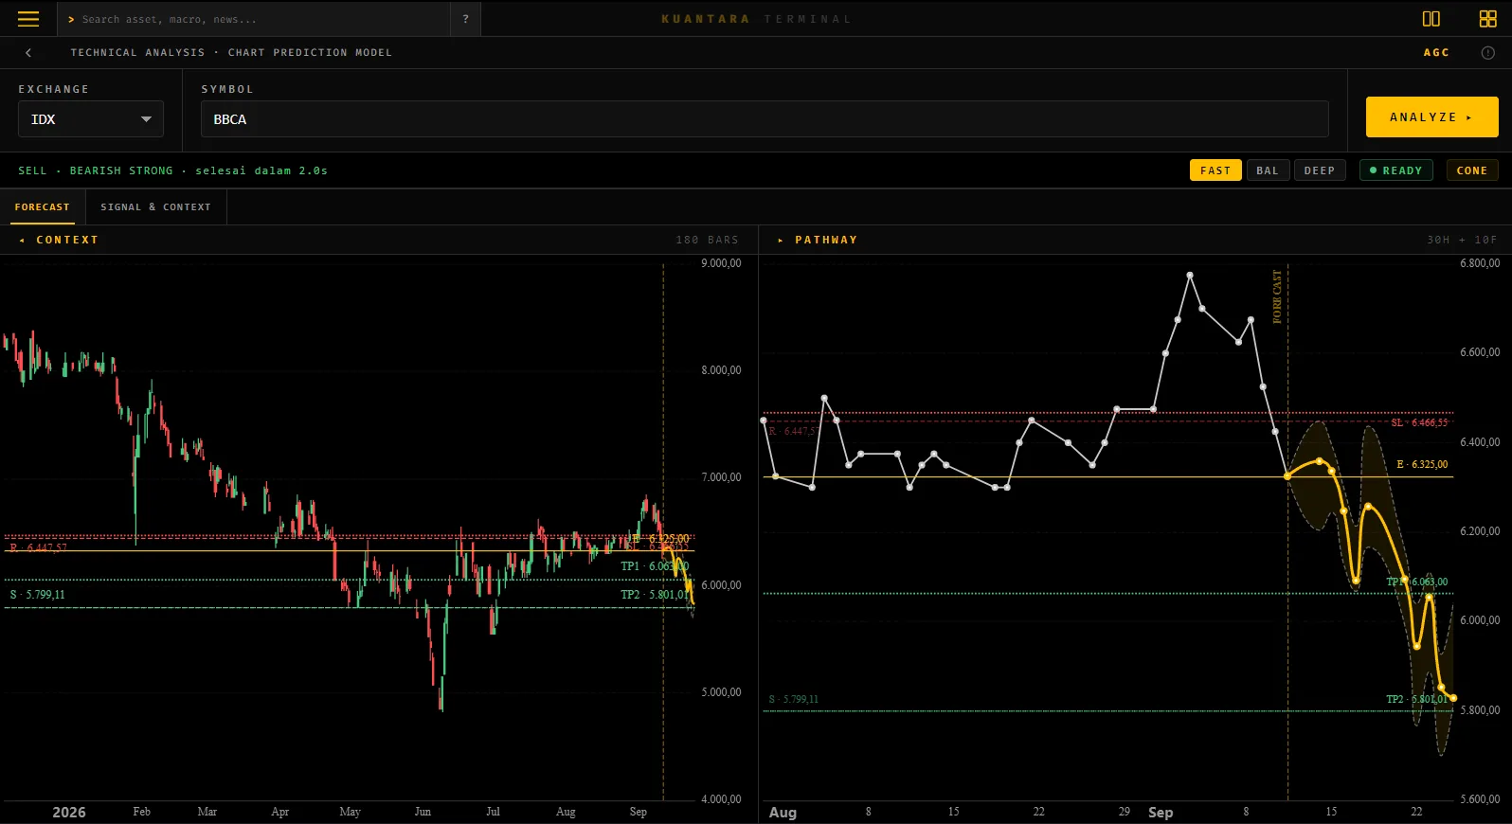Click the AGC label in the header
The image size is (1512, 824).
pos(1436,53)
